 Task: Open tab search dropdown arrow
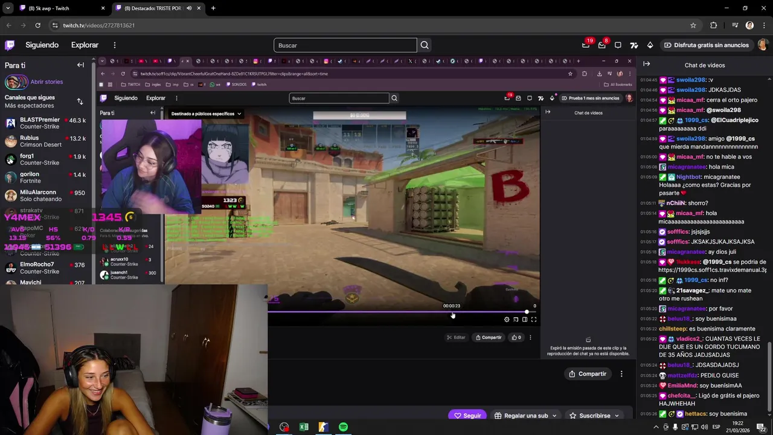click(8, 8)
